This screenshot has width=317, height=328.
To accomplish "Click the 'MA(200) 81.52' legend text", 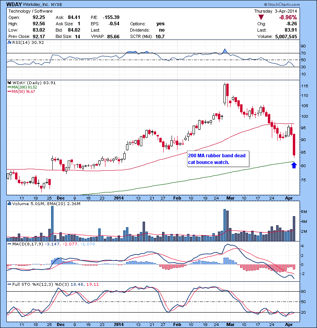I will coord(24,87).
